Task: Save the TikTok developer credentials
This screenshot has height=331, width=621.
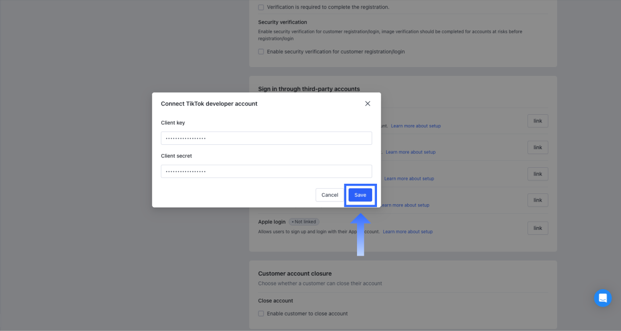Action: 360,195
